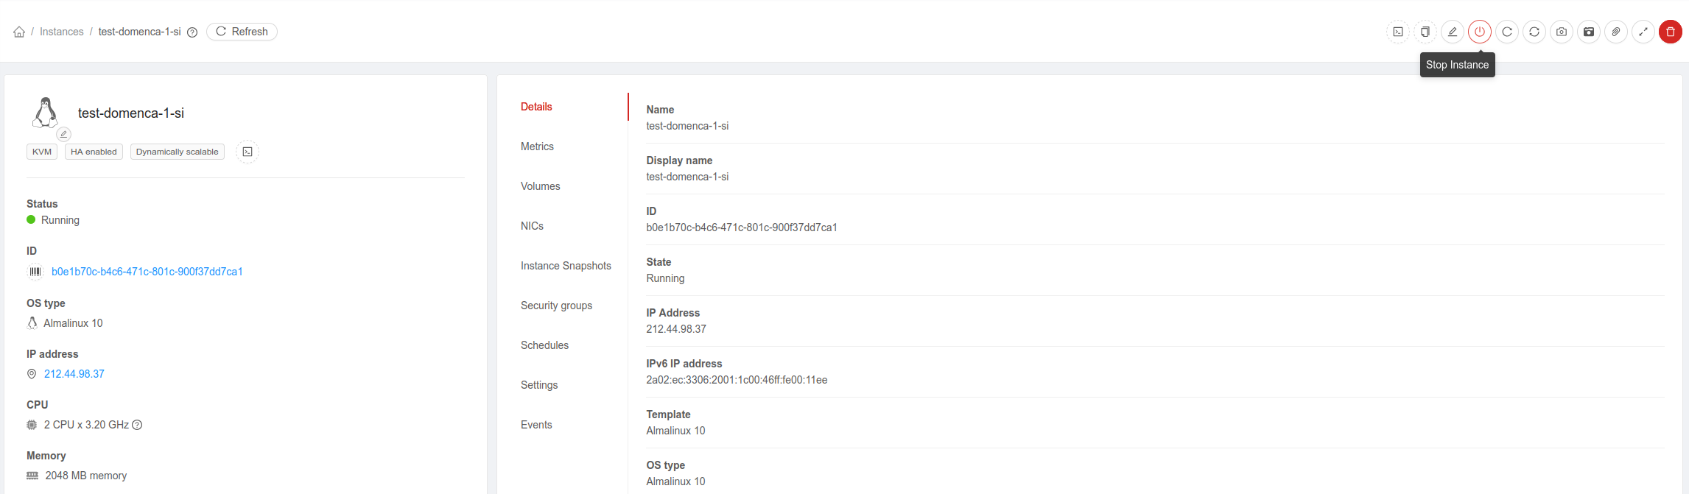Open the console from the top toolbar

click(x=1397, y=32)
